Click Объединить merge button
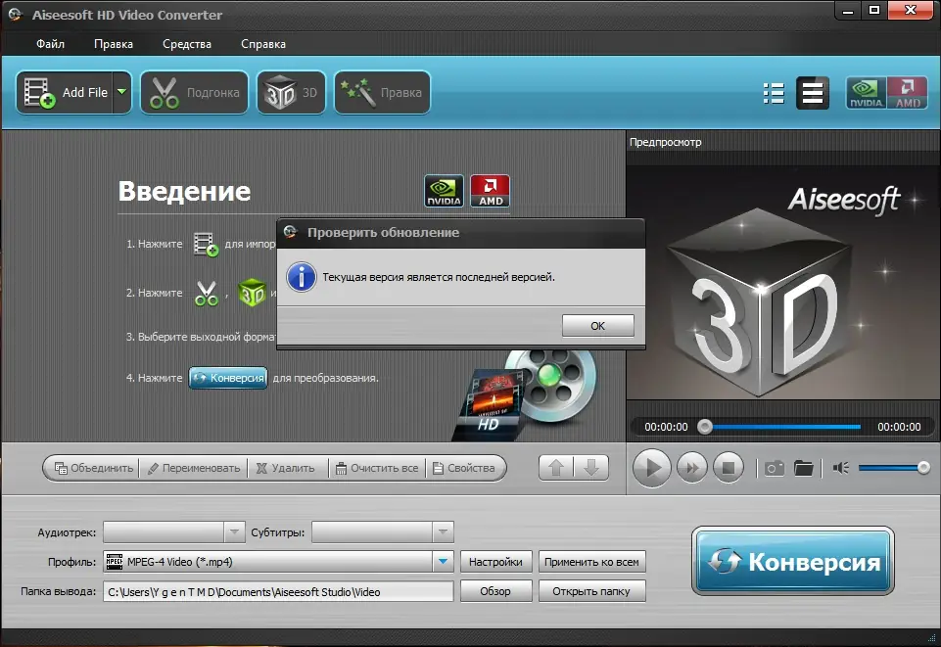The height and width of the screenshot is (647, 941). [94, 468]
